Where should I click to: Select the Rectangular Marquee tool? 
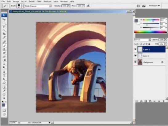pyautogui.click(x=4, y=23)
